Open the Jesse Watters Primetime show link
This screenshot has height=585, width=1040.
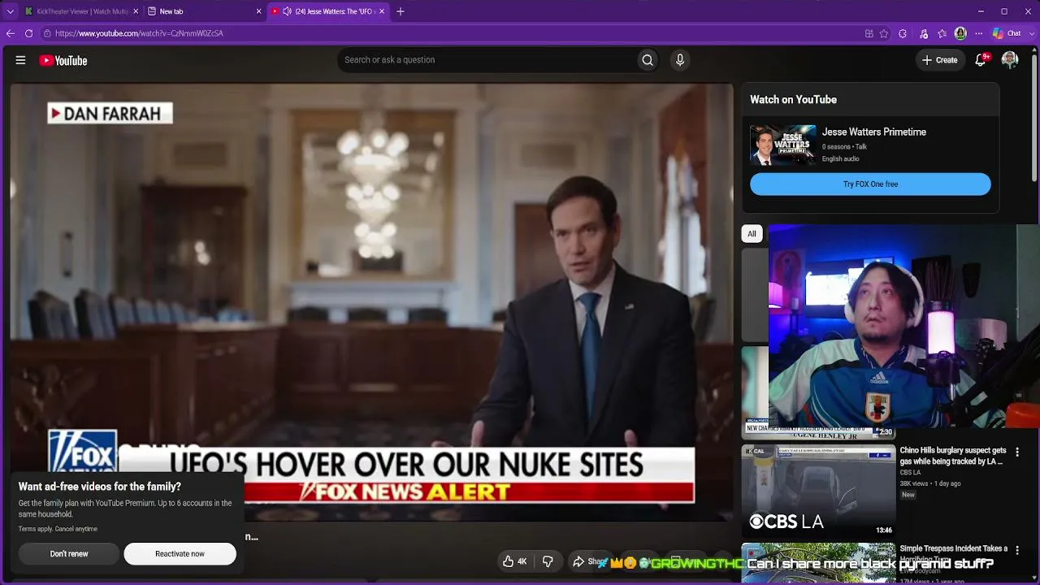(873, 132)
